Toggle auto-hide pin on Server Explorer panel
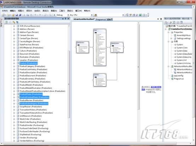Viewport: 196px width, 146px height. 65,19
